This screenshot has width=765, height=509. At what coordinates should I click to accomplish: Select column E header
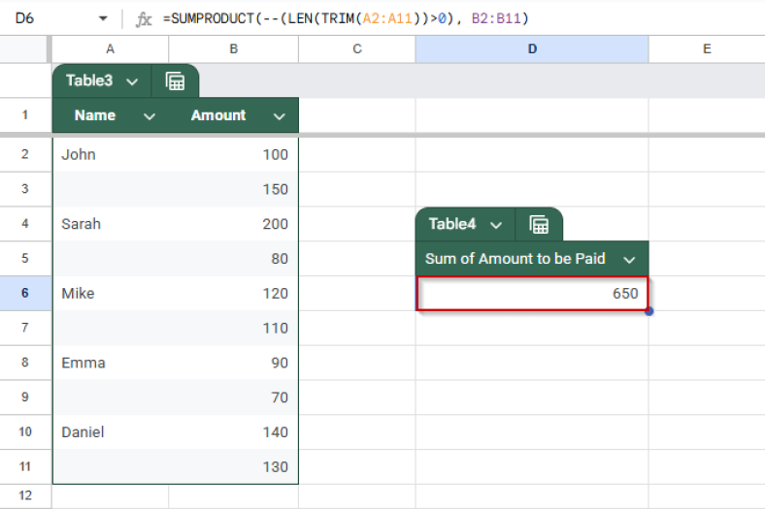706,49
